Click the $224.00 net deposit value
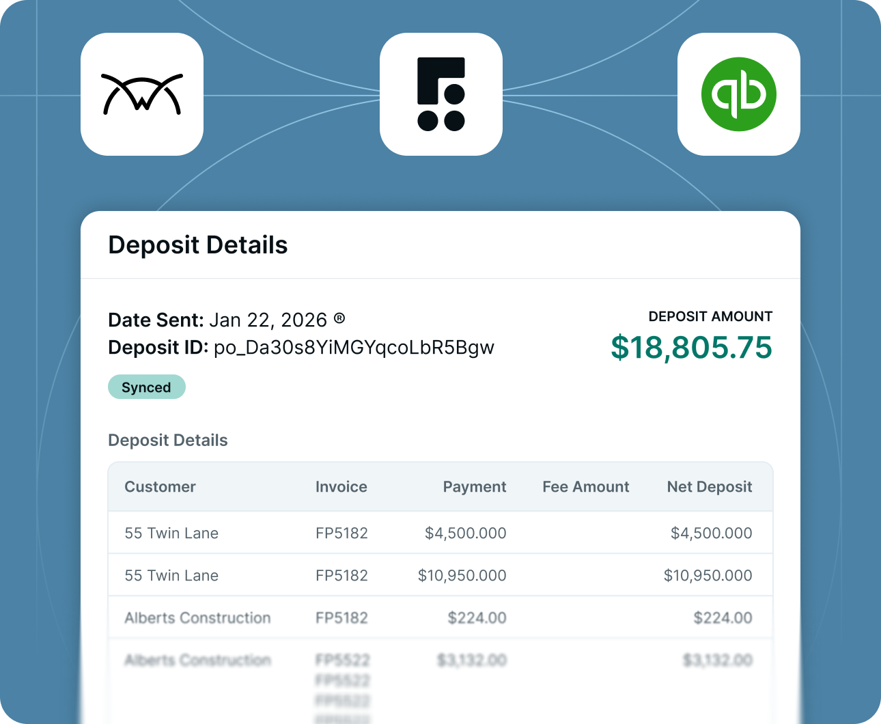This screenshot has width=881, height=724. (723, 618)
